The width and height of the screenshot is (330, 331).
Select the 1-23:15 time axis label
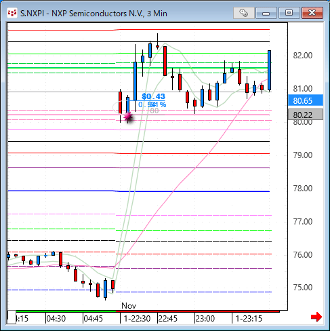[249, 319]
